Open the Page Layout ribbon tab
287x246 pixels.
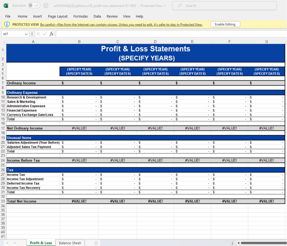tap(58, 16)
